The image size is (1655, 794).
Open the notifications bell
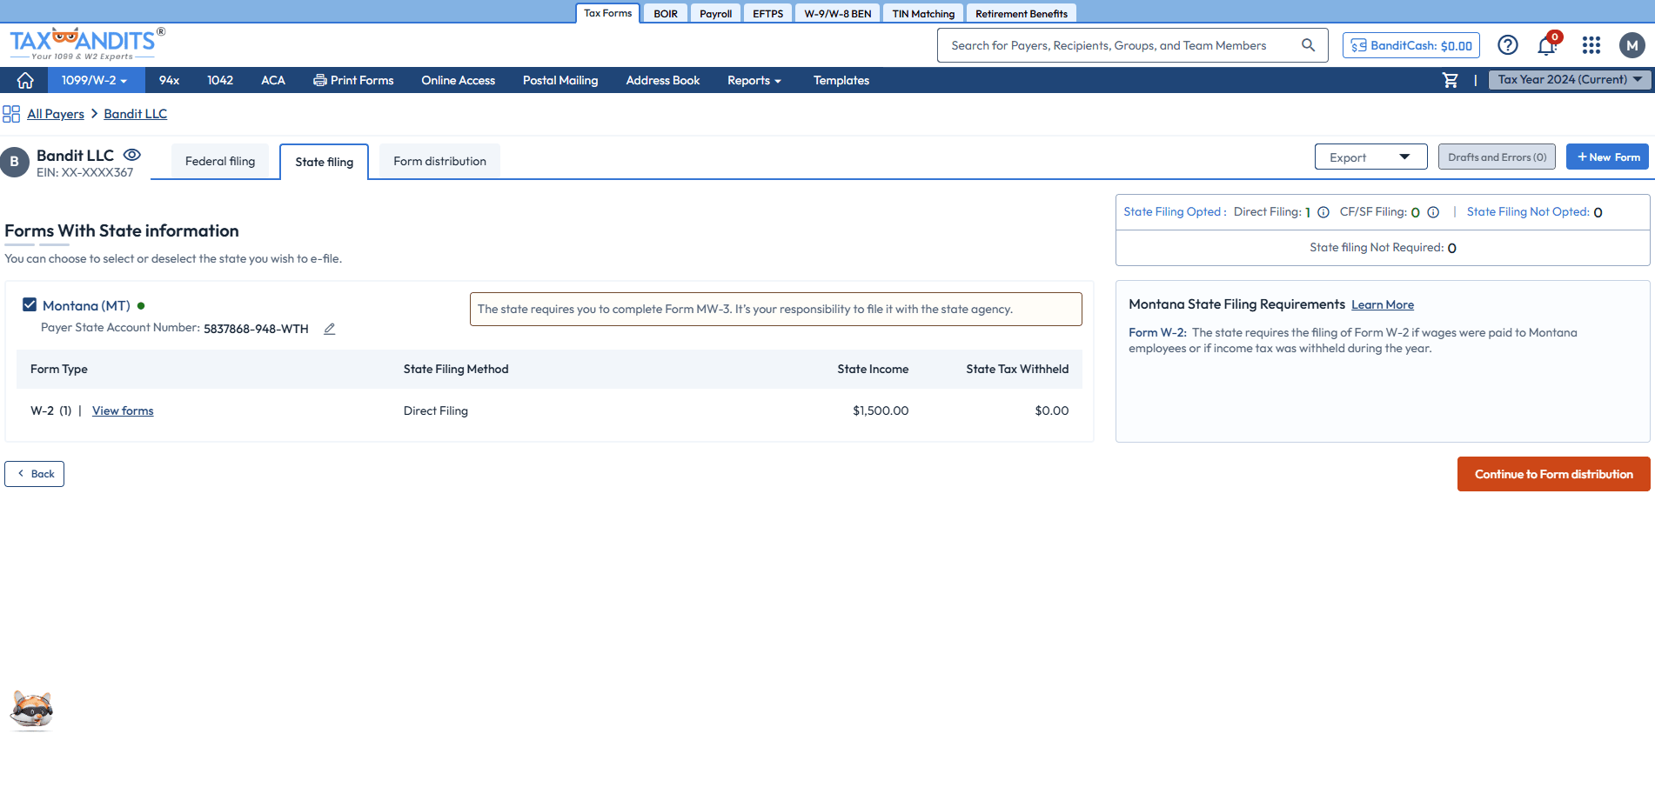click(x=1547, y=45)
